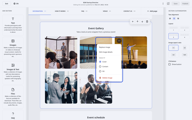Set image aspect ratio to 16:9
This screenshot has height=120, width=192.
tap(184, 55)
